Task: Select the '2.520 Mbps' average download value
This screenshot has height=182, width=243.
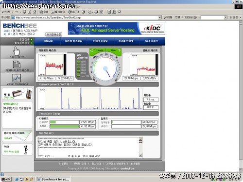Action: point(87,122)
